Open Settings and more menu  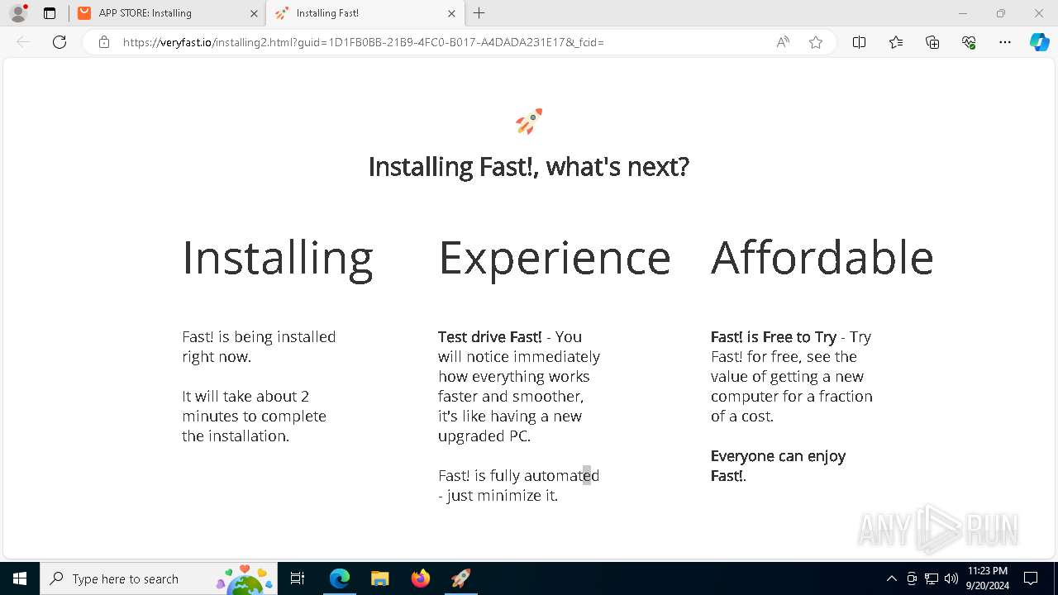tap(1005, 42)
